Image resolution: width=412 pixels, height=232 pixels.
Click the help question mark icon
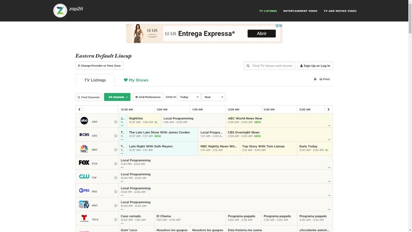click(315, 79)
